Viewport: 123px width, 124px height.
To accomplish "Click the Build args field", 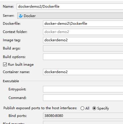I will [83, 48].
